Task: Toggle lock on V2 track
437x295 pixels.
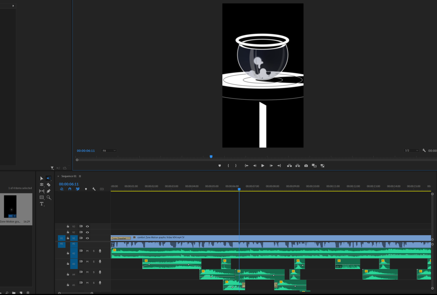Action: point(68,232)
